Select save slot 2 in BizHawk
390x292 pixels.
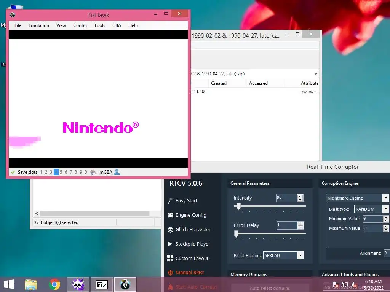tap(46, 172)
